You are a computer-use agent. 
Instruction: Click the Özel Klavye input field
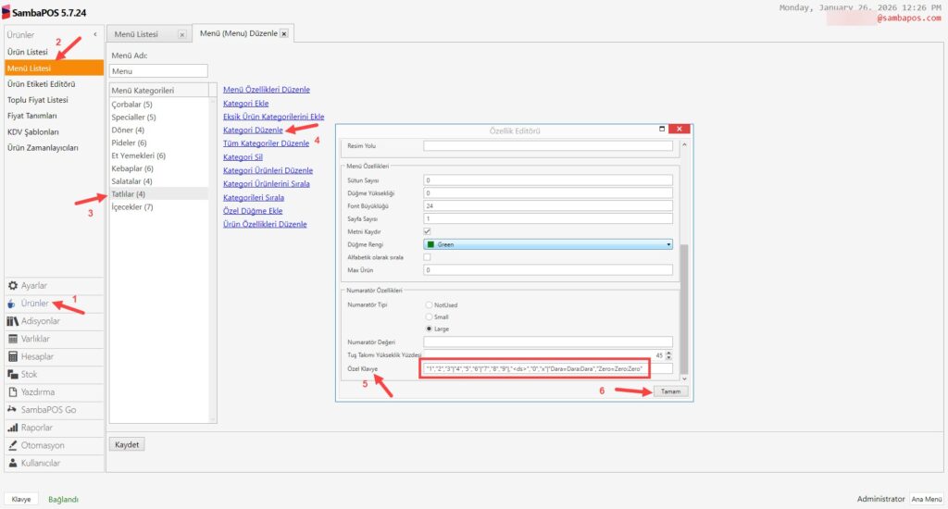pyautogui.click(x=546, y=368)
